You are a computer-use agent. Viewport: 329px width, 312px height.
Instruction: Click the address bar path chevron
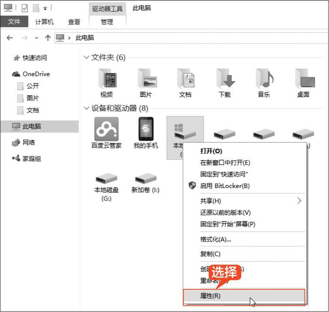pyautogui.click(x=69, y=38)
